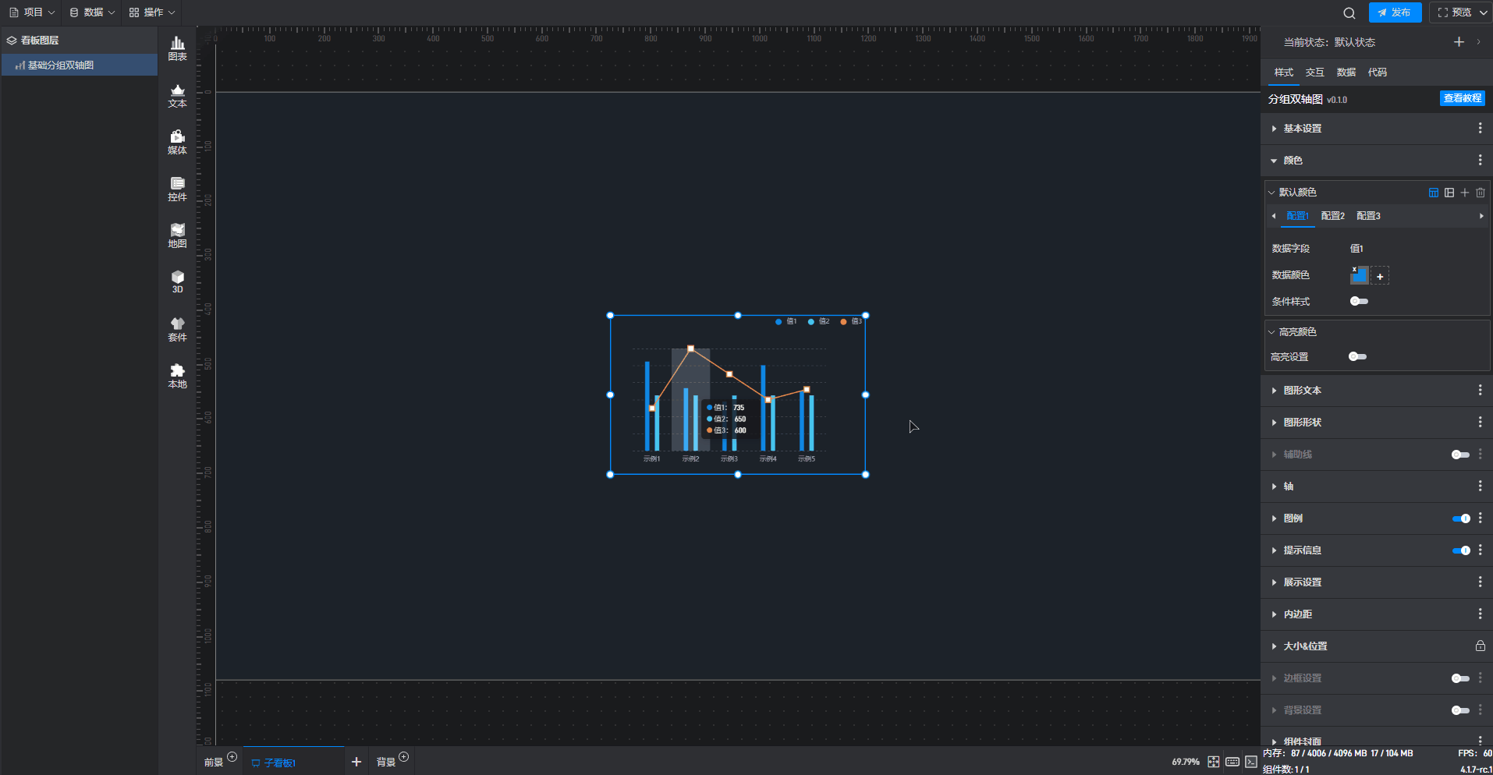1493x775 pixels.
Task: Switch to the 交互 tab
Action: [1315, 73]
